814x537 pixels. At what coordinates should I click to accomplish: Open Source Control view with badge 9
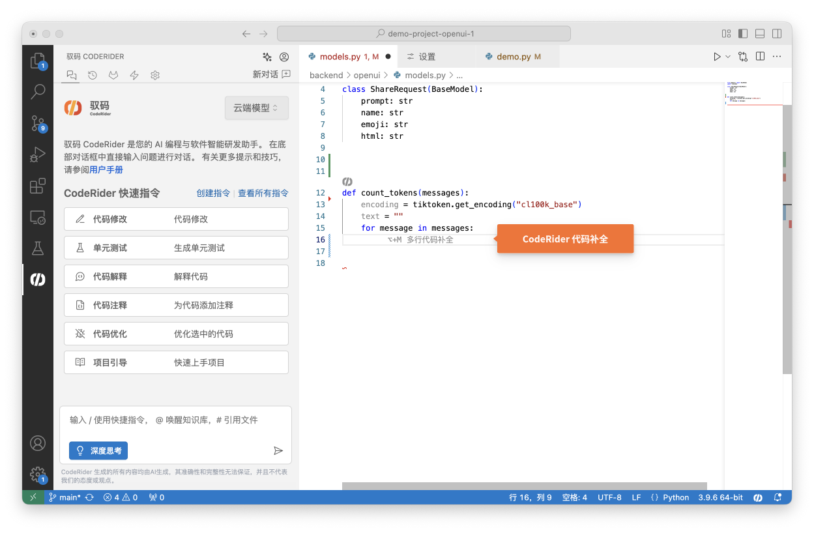38,123
